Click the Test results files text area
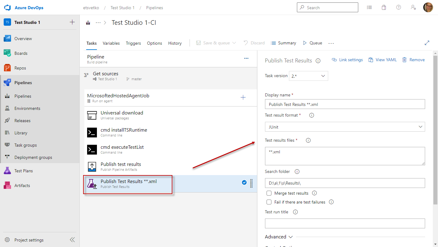Screen dimensions: 438x247 pos(345,156)
